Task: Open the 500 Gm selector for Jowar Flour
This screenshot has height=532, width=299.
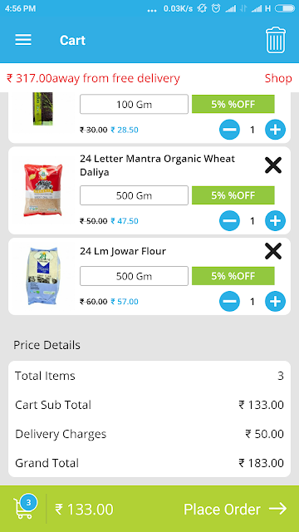Action: (x=134, y=276)
